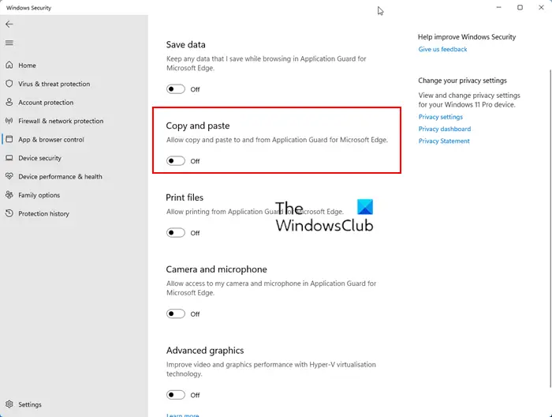The height and width of the screenshot is (417, 552).
Task: Click the Change your privacy settings heading
Action: point(462,81)
